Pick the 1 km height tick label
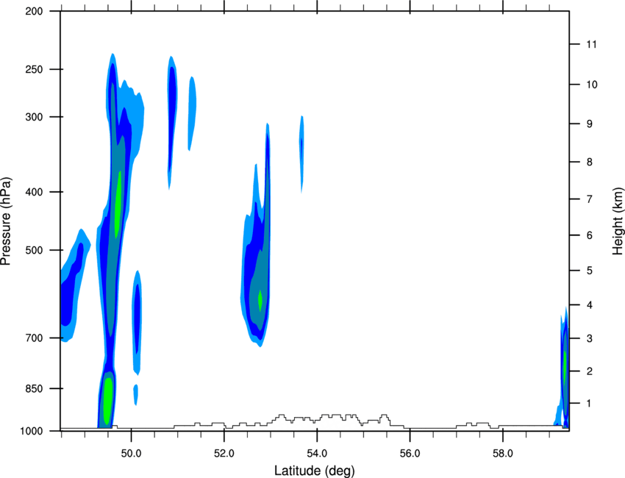Image resolution: width=625 pixels, height=478 pixels. coord(590,404)
